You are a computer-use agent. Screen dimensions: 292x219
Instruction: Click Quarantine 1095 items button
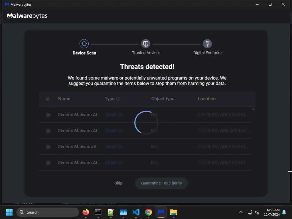click(161, 183)
